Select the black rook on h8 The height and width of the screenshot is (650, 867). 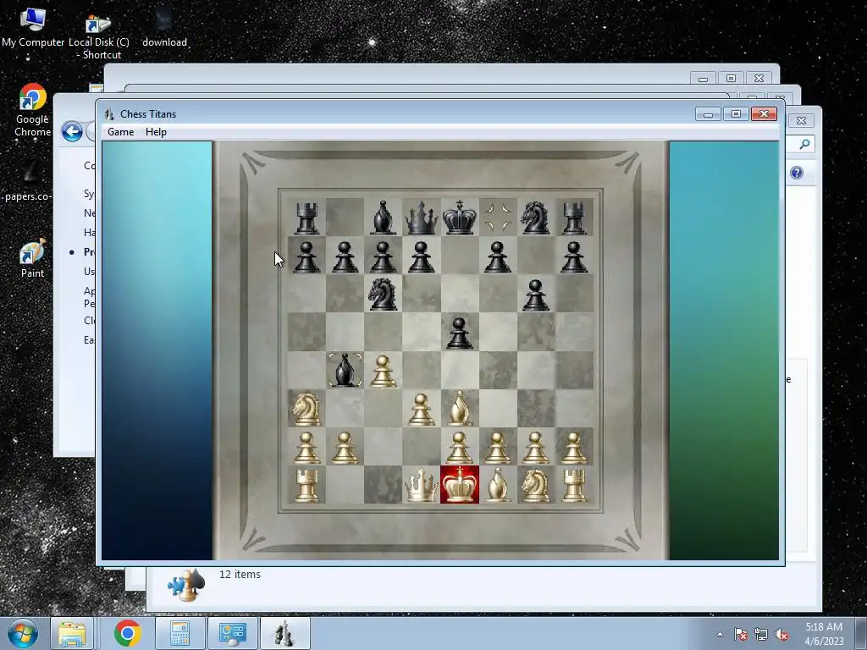[574, 218]
